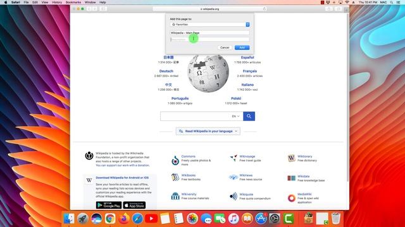
Task: Toggle the Safari sidebar button
Action: 103,9
